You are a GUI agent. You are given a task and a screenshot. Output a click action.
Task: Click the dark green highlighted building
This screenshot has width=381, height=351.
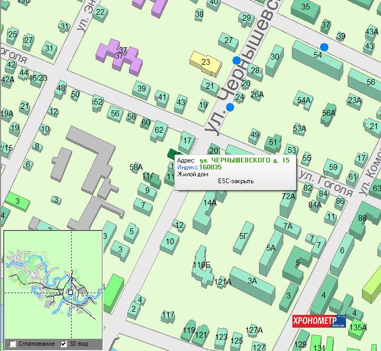pyautogui.click(x=172, y=153)
